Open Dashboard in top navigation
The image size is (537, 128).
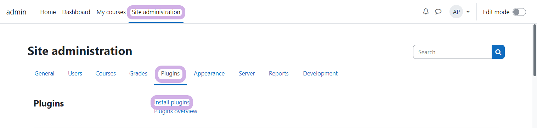pyautogui.click(x=76, y=12)
